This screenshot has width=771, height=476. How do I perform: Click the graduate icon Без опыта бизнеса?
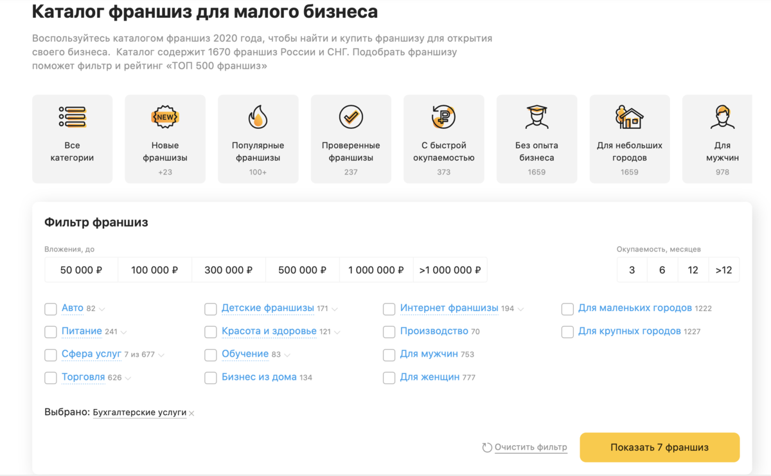536,117
